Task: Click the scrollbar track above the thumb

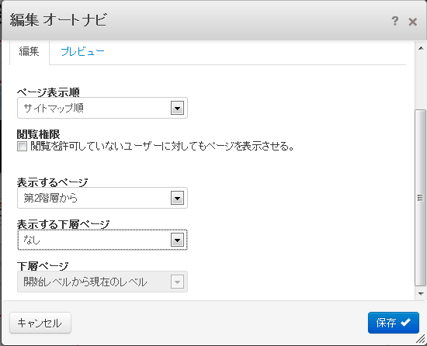Action: 421,81
